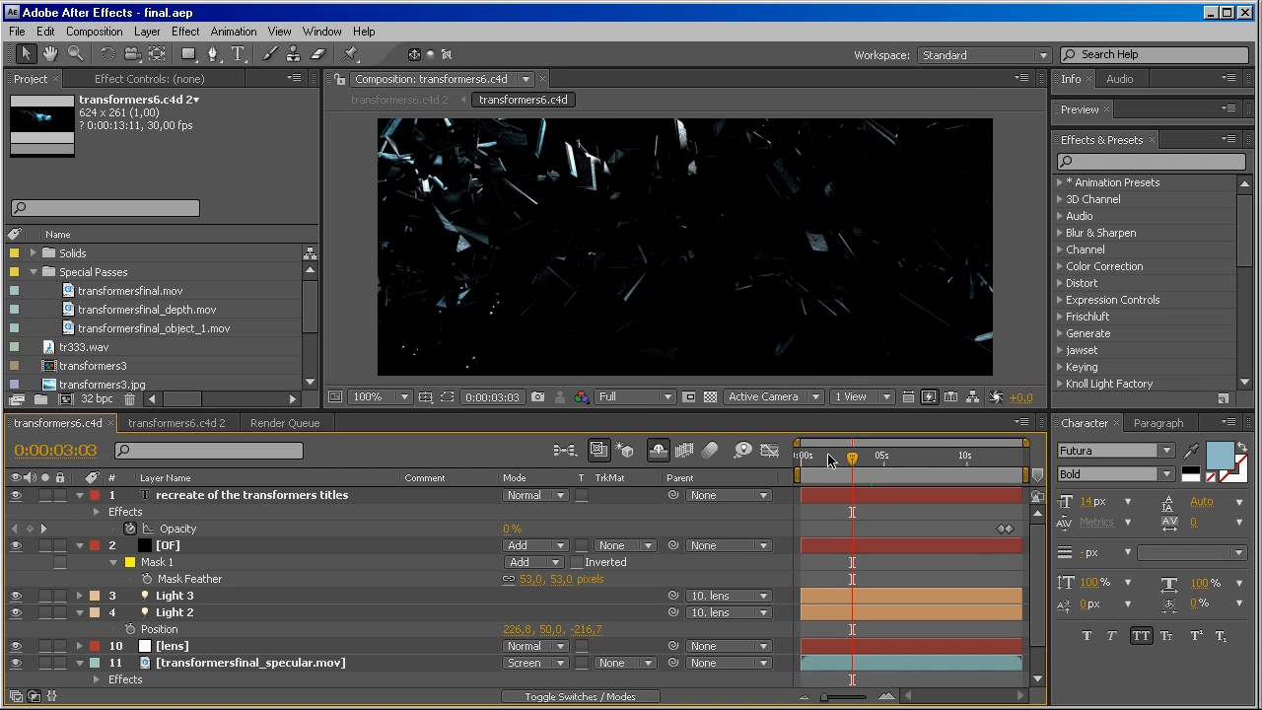
Task: Collapse the Special Passes folder
Action: pyautogui.click(x=34, y=272)
